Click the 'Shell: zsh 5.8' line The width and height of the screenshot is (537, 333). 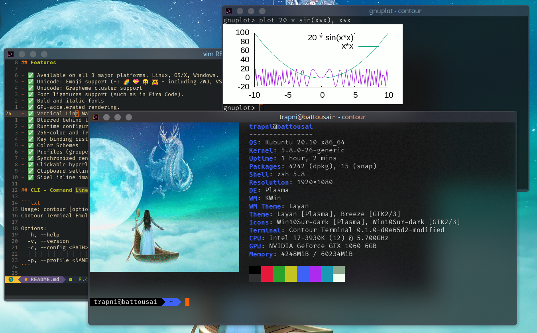[277, 174]
